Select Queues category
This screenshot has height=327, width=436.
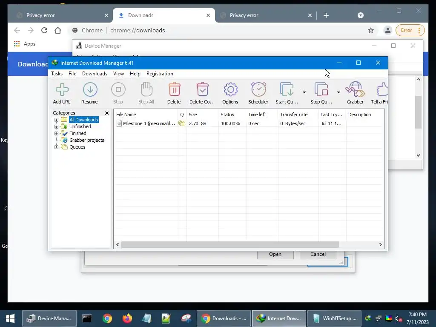tap(77, 147)
